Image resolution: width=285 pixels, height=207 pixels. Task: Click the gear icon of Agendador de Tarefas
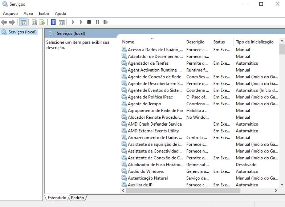[x=124, y=63]
